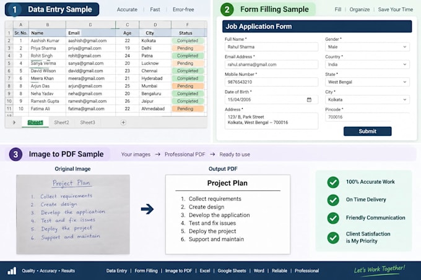Click the green checkmark beside On Time Delivery
Image resolution: width=421 pixels, height=280 pixels.
333,200
